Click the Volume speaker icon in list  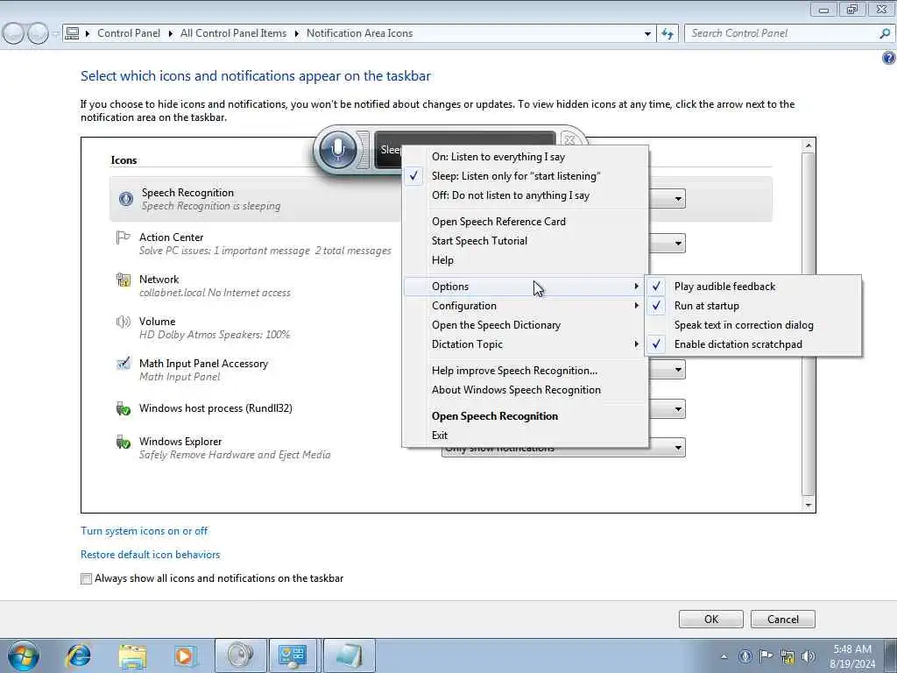[123, 322]
